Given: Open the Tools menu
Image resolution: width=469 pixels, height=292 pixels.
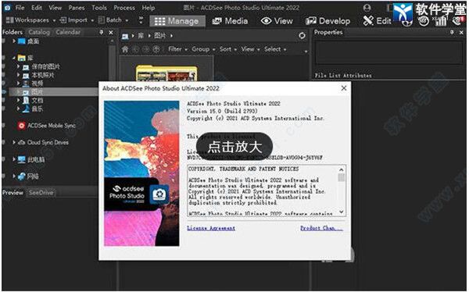Looking at the screenshot, I should 99,8.
